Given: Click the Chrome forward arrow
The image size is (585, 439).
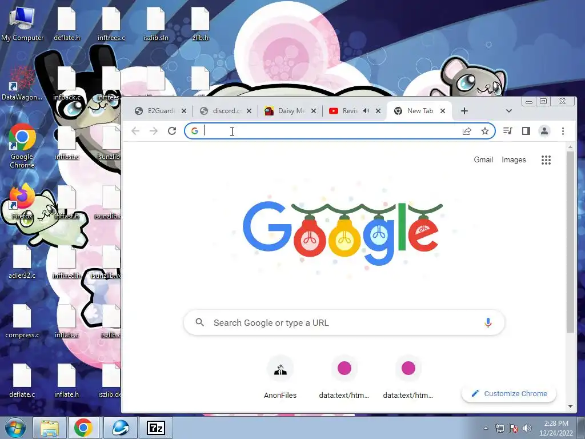Looking at the screenshot, I should [154, 131].
